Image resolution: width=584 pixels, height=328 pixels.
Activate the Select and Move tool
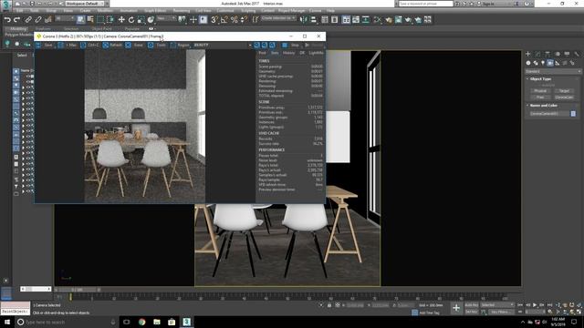click(121, 19)
